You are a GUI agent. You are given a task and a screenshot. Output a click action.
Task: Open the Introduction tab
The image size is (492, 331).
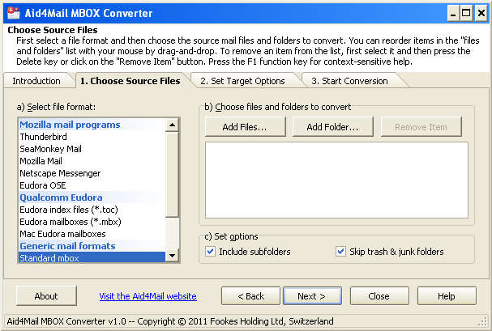[36, 81]
